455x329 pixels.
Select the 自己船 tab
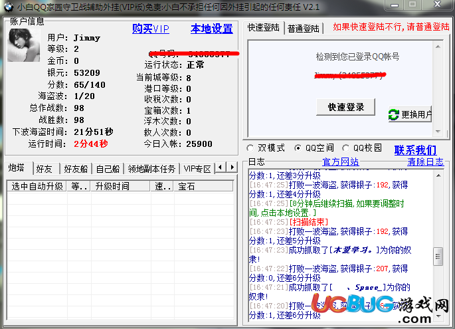click(x=108, y=169)
